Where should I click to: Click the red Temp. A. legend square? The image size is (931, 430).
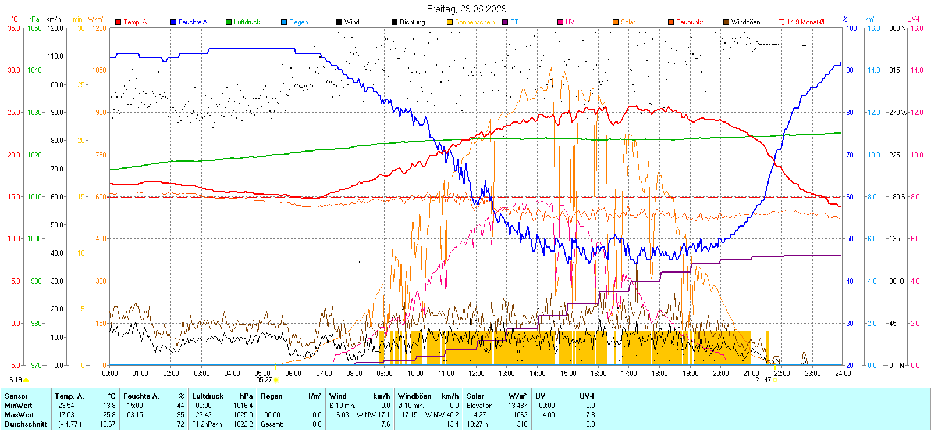pos(118,22)
